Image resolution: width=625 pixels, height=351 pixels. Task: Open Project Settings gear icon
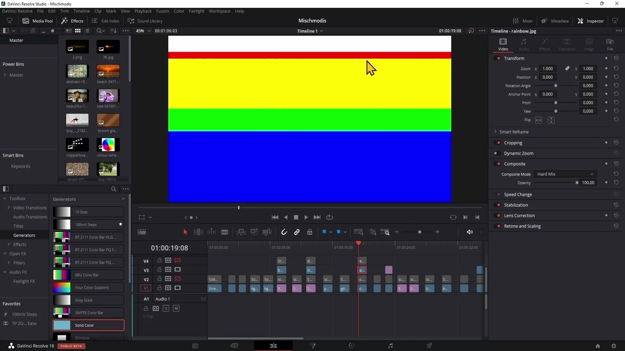(614, 346)
